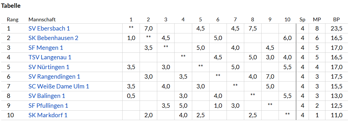Viewport: 352px width, 123px height.
Task: Open the SV Balingen 1 link
Action: 47,96
